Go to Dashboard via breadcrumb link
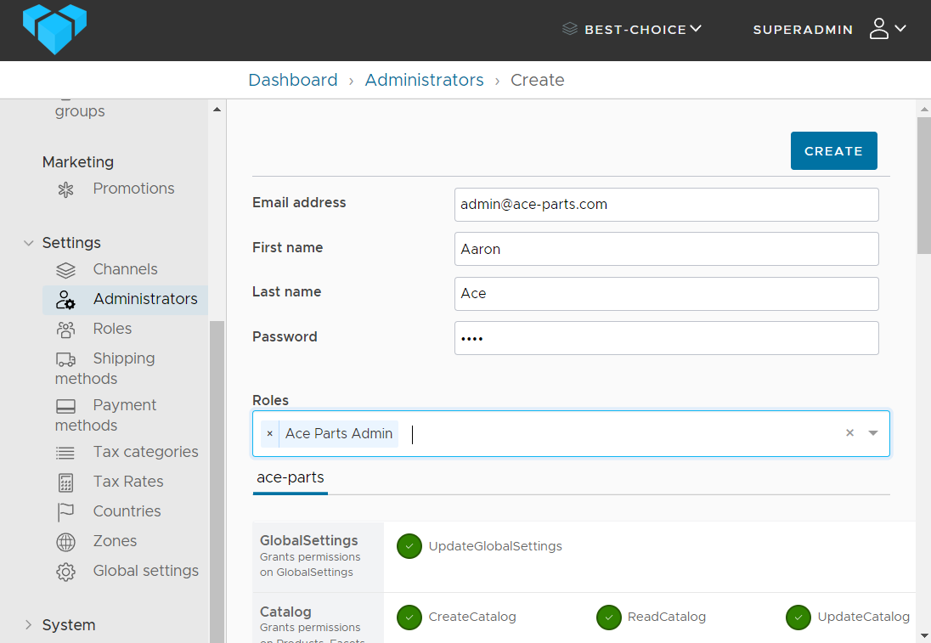The image size is (931, 643). tap(293, 80)
